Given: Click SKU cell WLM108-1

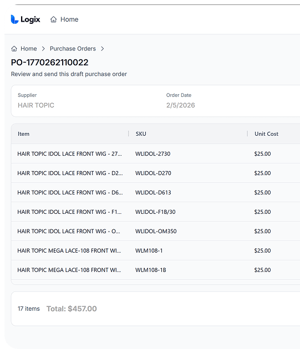Looking at the screenshot, I should click(149, 250).
